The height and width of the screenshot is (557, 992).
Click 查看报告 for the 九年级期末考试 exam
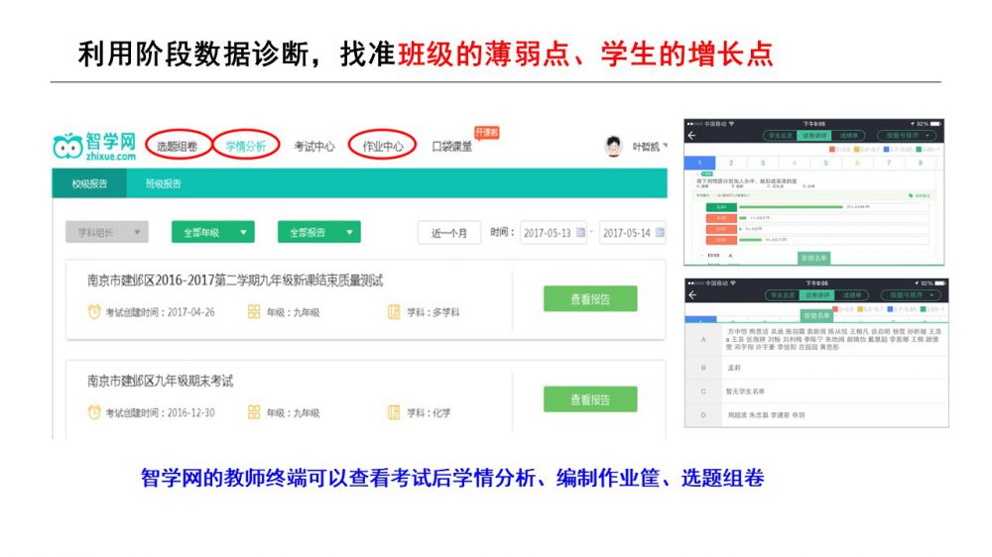tap(589, 399)
